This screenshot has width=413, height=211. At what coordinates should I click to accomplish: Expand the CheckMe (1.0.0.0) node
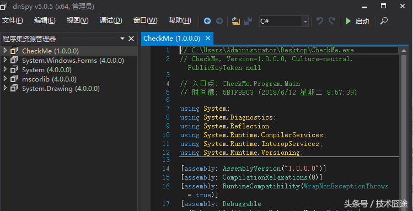(x=5, y=50)
